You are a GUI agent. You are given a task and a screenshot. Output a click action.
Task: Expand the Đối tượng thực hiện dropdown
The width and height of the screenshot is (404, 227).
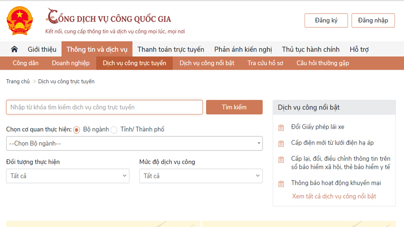pyautogui.click(x=68, y=176)
